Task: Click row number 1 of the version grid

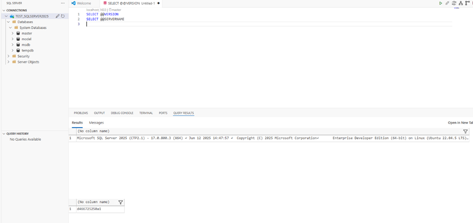Action: tap(70, 139)
